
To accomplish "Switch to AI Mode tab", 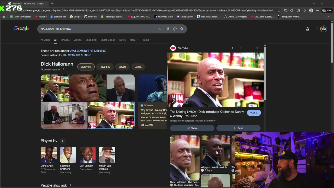I will pyautogui.click(x=45, y=40).
